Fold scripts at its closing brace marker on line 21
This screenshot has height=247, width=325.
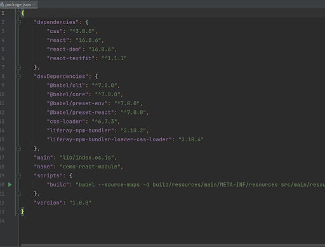[18, 194]
